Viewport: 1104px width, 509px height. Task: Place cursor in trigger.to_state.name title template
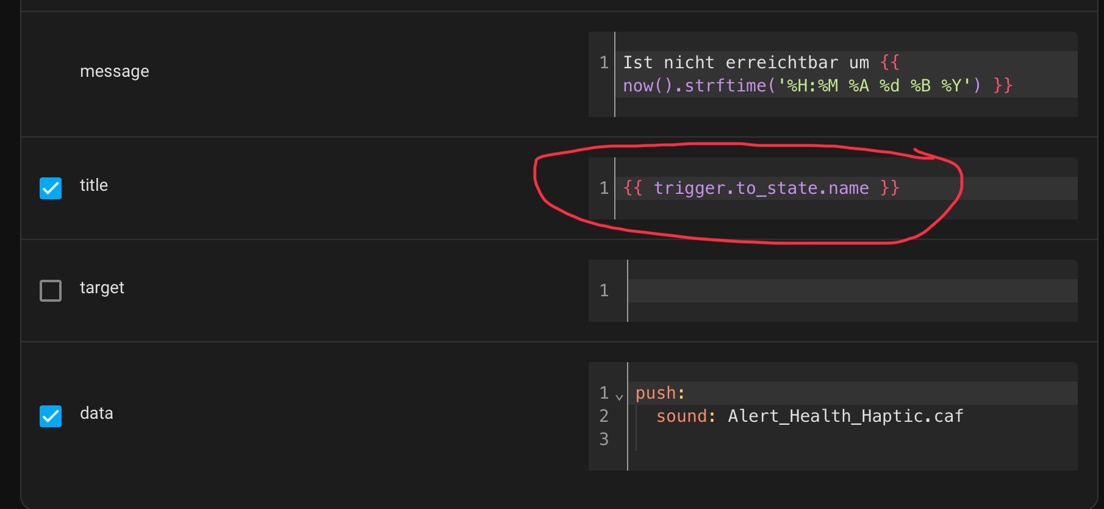(x=761, y=188)
